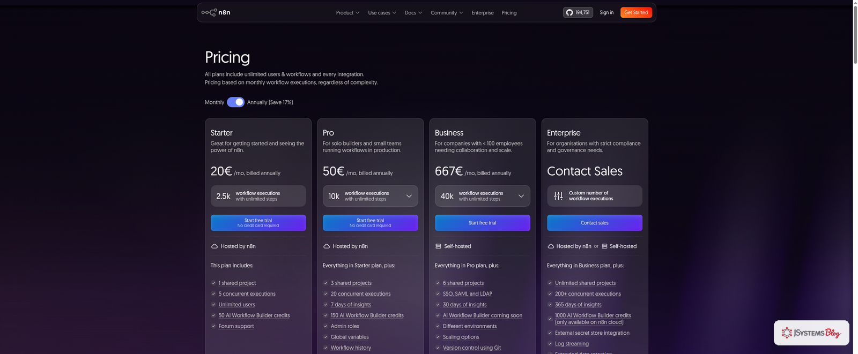Click the "20€" Starter price
The image size is (858, 354).
click(x=221, y=171)
